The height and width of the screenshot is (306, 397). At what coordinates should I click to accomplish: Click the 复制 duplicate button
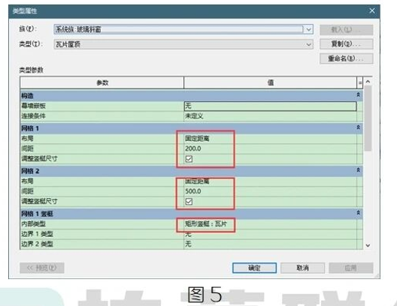[346, 44]
